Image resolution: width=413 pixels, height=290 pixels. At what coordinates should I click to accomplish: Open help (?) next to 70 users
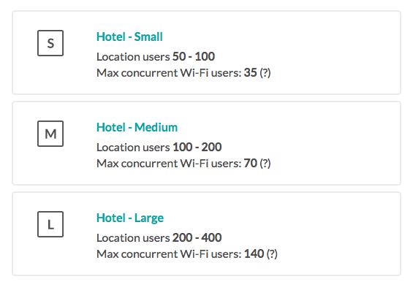(x=265, y=164)
